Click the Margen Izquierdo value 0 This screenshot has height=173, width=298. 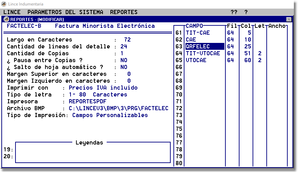[129, 81]
